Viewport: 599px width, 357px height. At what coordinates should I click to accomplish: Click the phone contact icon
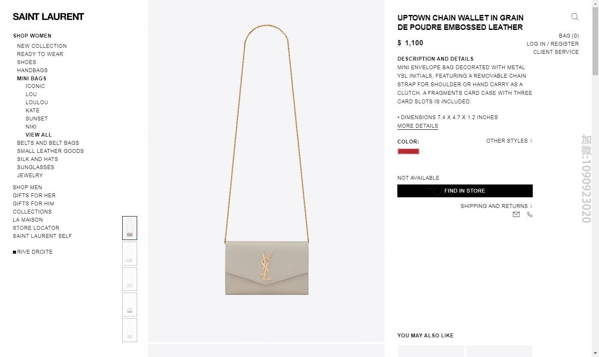coord(530,214)
